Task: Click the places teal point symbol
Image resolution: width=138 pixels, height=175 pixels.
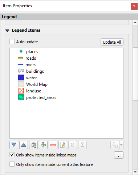Action: (x=21, y=51)
